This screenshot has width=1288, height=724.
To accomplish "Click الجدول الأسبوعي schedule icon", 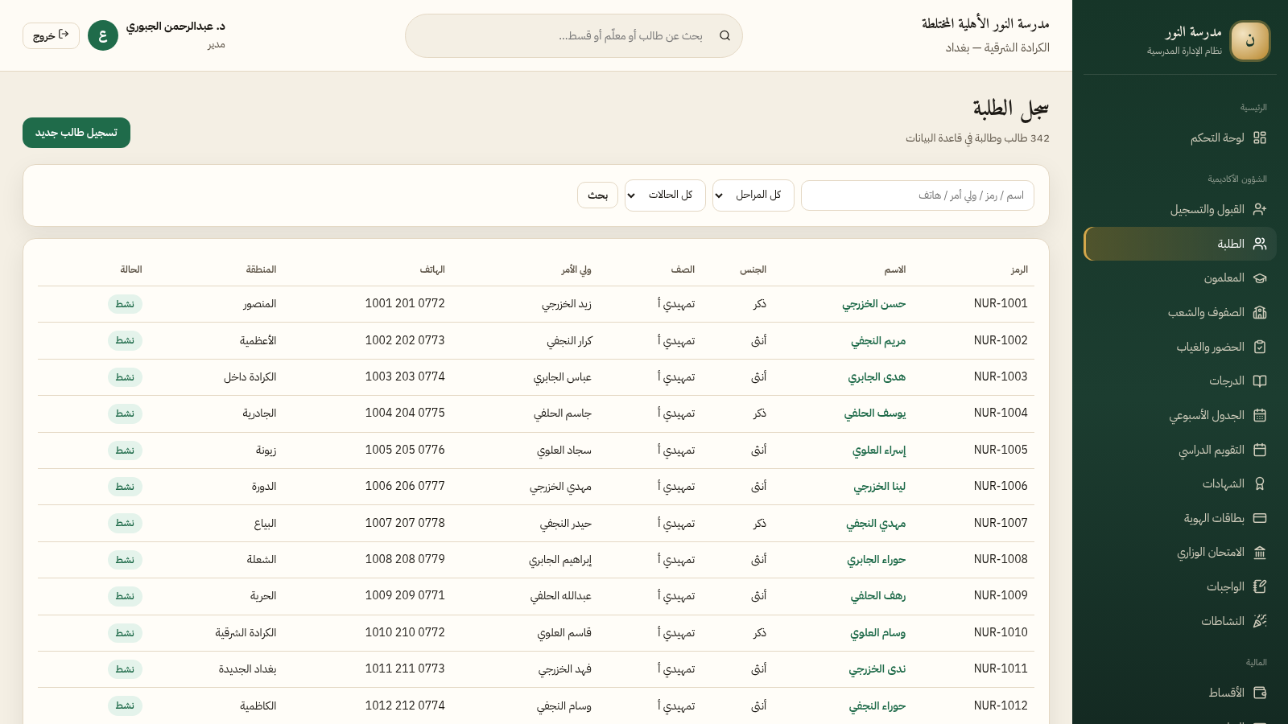I will [1260, 415].
